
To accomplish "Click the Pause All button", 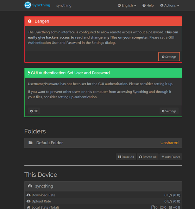I will click(x=126, y=157).
